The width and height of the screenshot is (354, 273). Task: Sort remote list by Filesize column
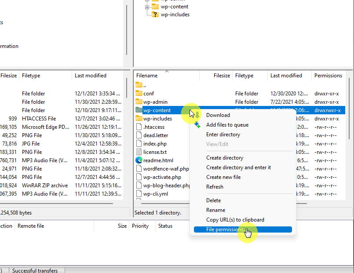(x=216, y=76)
